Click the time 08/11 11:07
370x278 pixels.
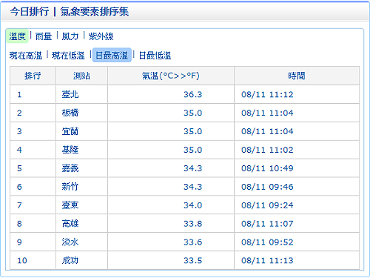coord(267,224)
